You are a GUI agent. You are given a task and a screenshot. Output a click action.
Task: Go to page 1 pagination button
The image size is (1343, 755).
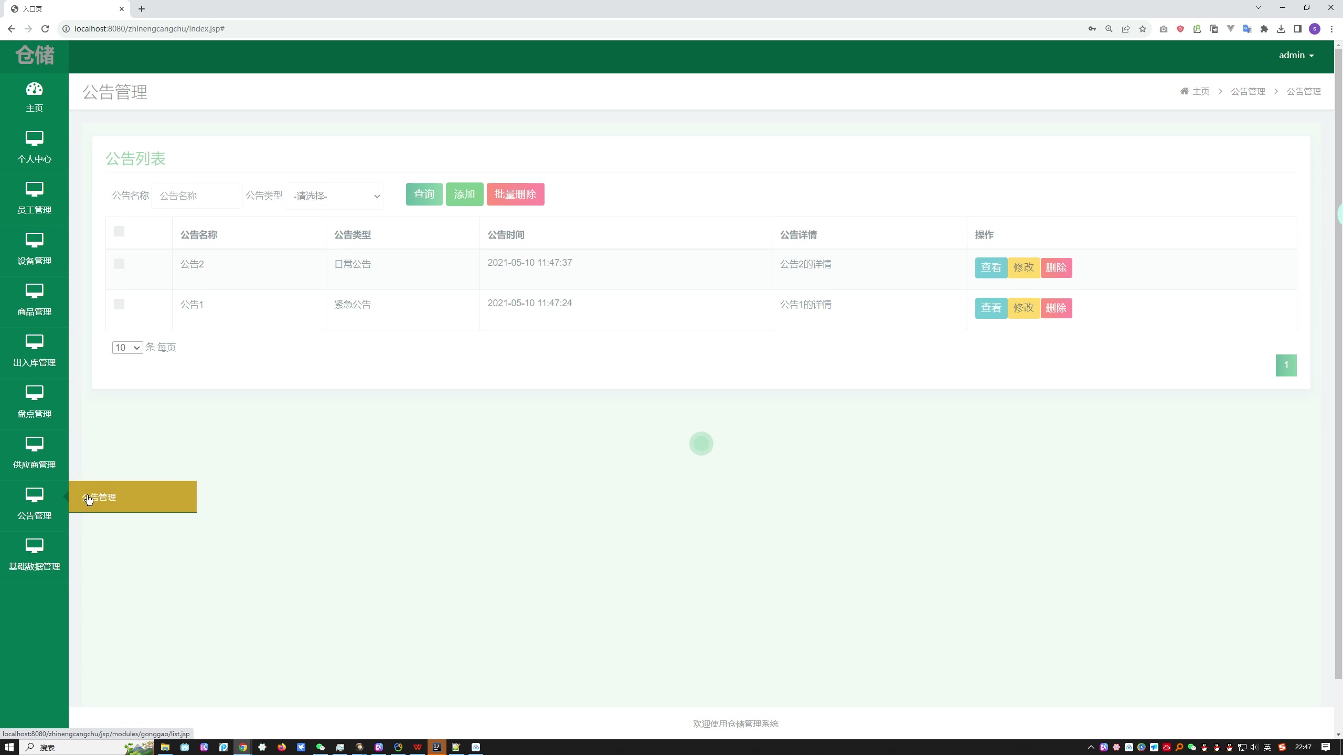tap(1286, 365)
